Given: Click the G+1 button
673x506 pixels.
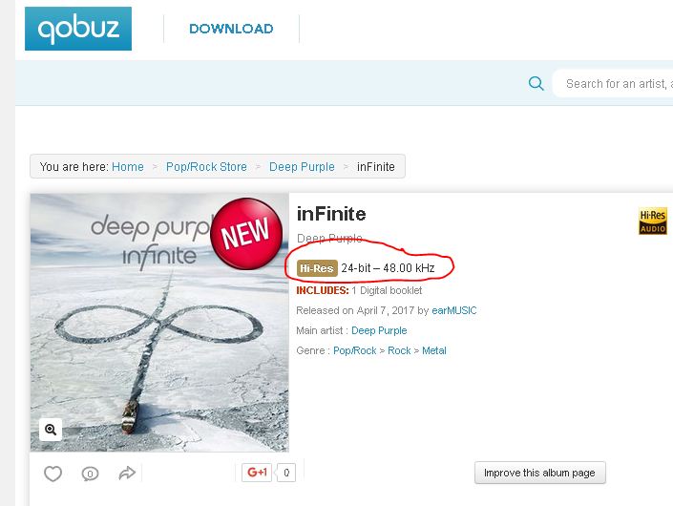Looking at the screenshot, I should click(x=257, y=473).
